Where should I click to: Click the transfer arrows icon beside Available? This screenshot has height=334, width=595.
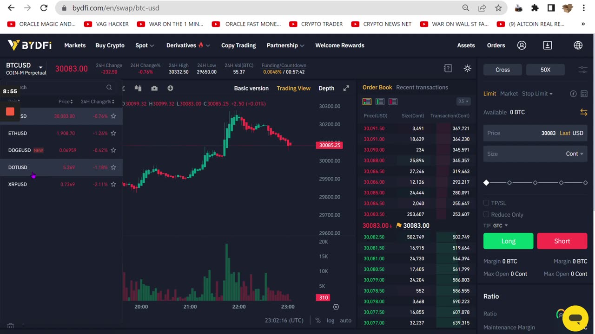click(x=584, y=112)
